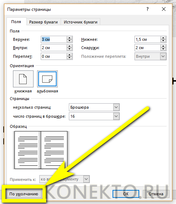Screen dimensions: 176x204
Task: Click the help question mark icon
Action: [148, 9]
